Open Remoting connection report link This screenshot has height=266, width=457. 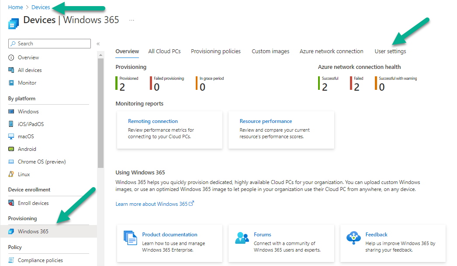coord(153,121)
